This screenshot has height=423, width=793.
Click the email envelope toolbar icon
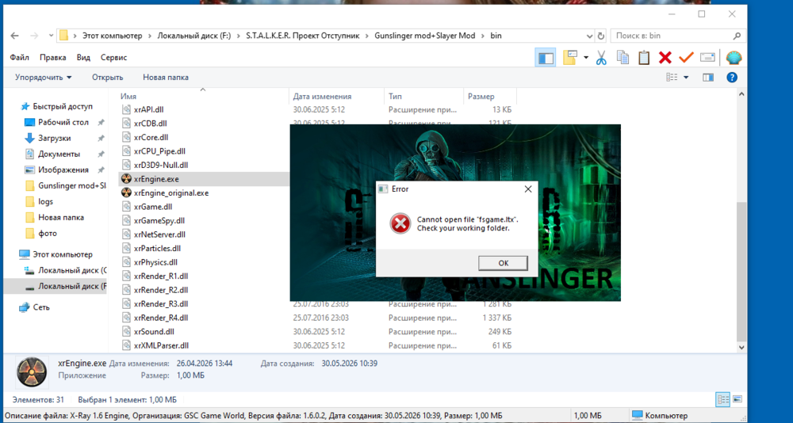(x=707, y=58)
